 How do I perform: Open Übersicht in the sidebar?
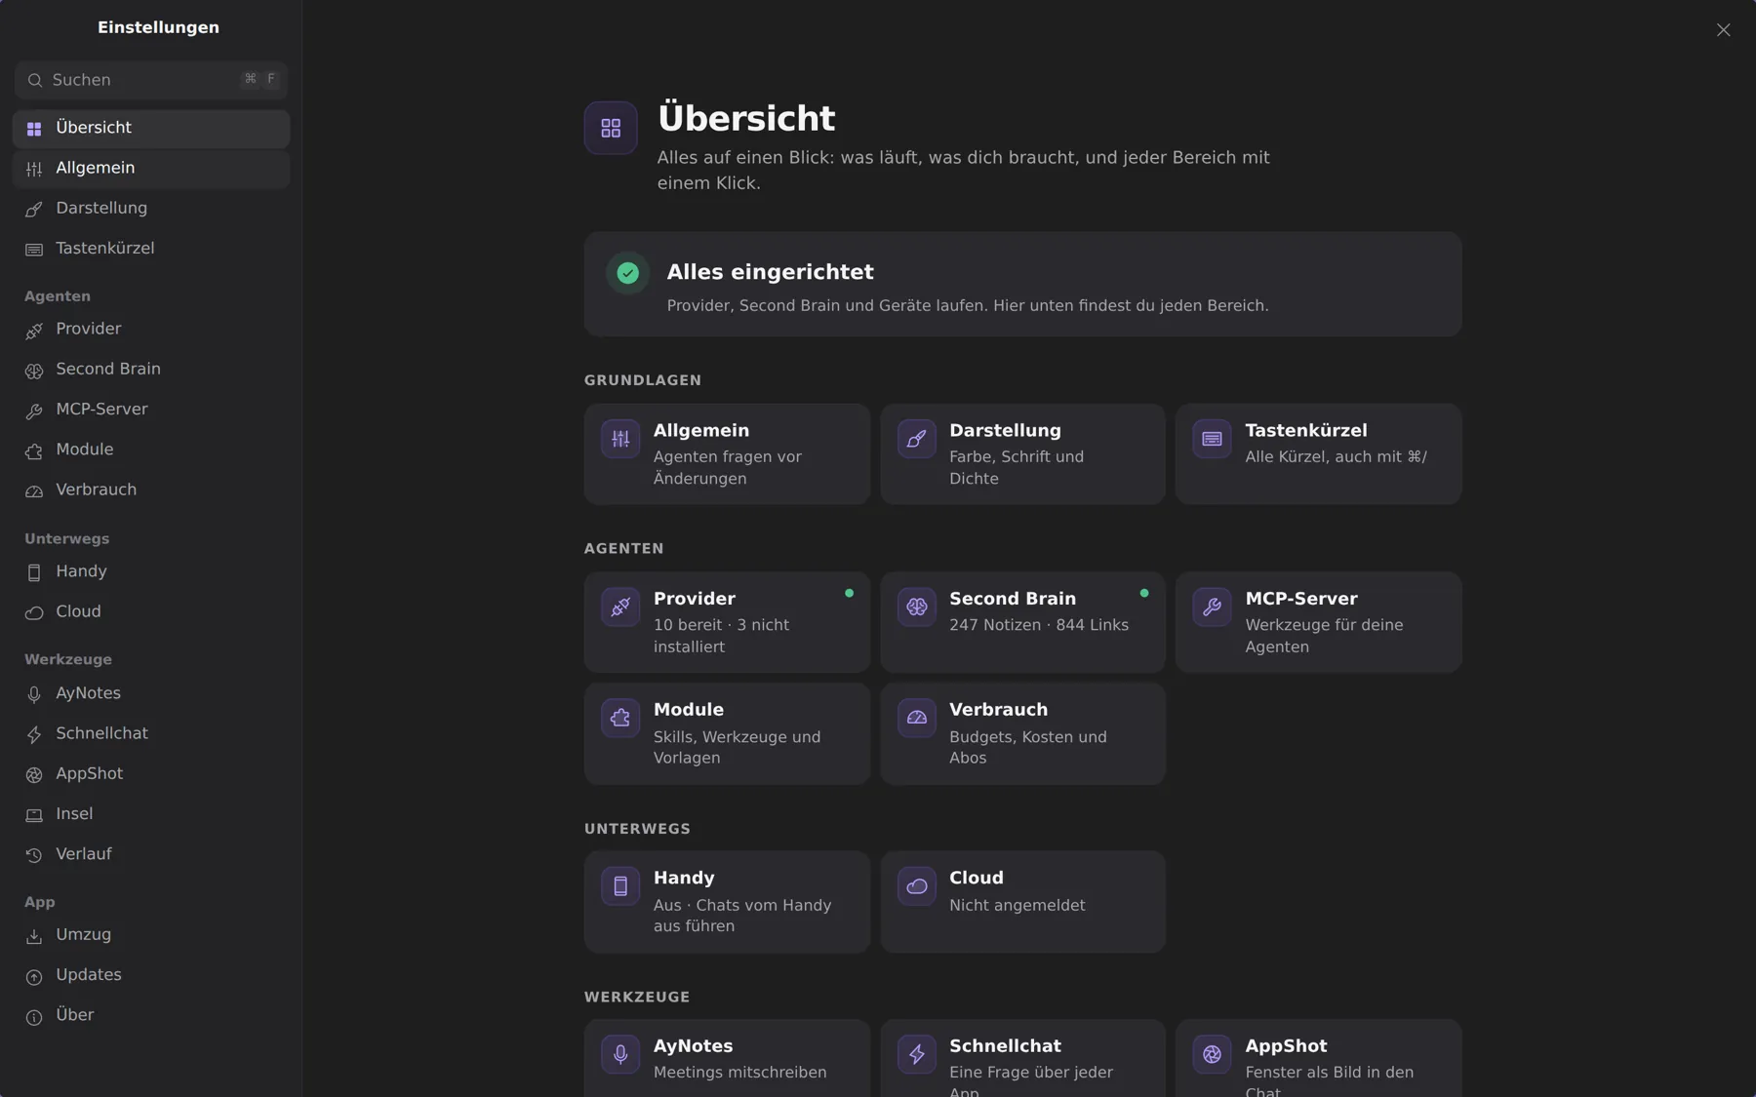(151, 129)
